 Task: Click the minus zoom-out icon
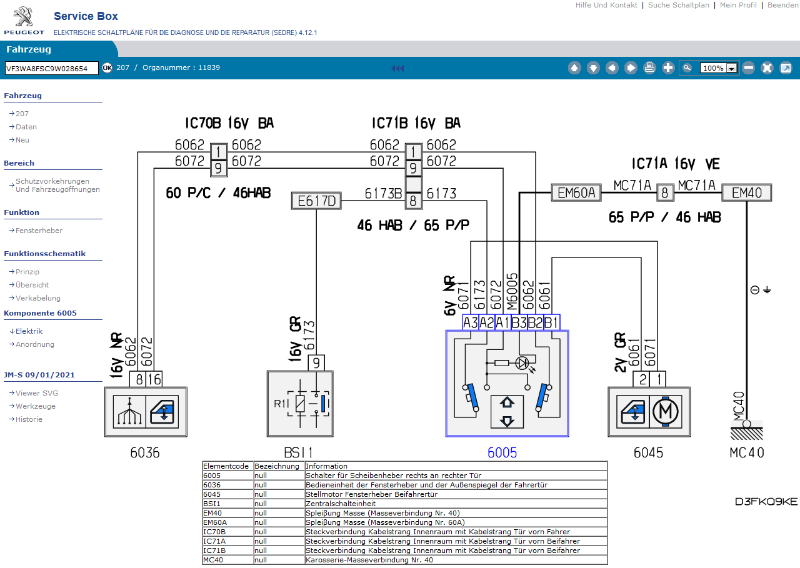[x=748, y=68]
